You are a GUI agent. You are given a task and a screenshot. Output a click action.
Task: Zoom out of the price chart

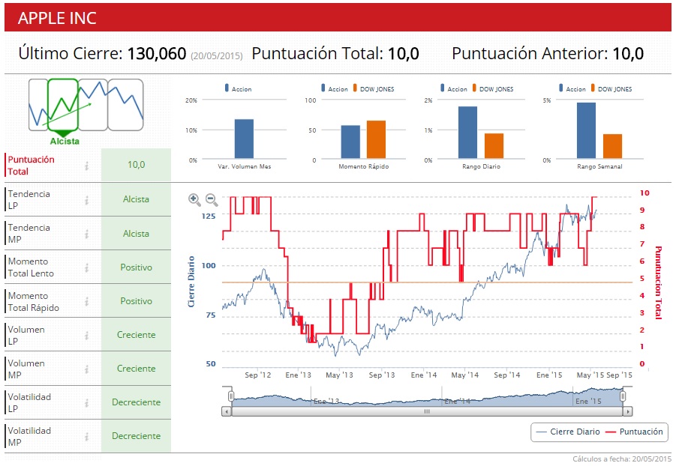pos(212,199)
